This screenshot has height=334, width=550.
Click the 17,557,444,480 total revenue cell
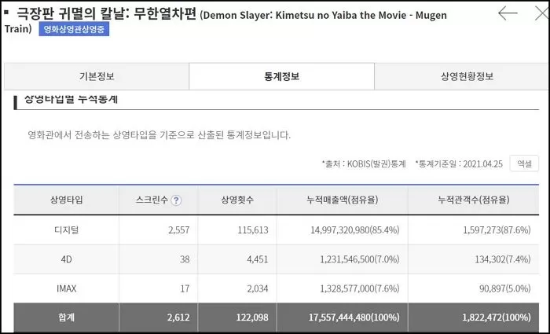pos(342,318)
